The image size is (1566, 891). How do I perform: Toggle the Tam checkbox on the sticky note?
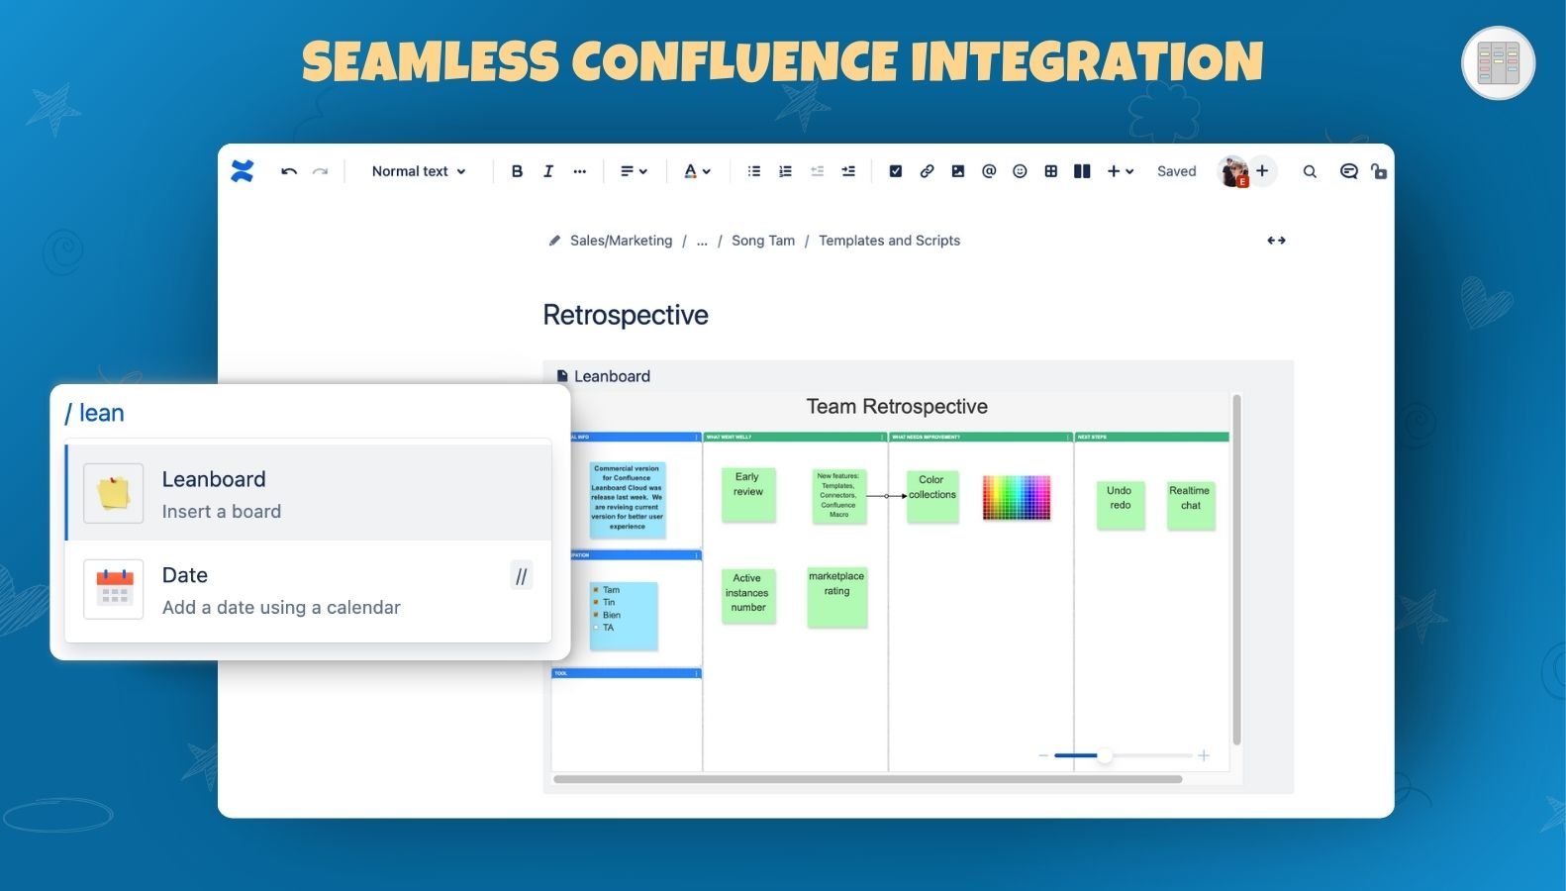pos(596,590)
